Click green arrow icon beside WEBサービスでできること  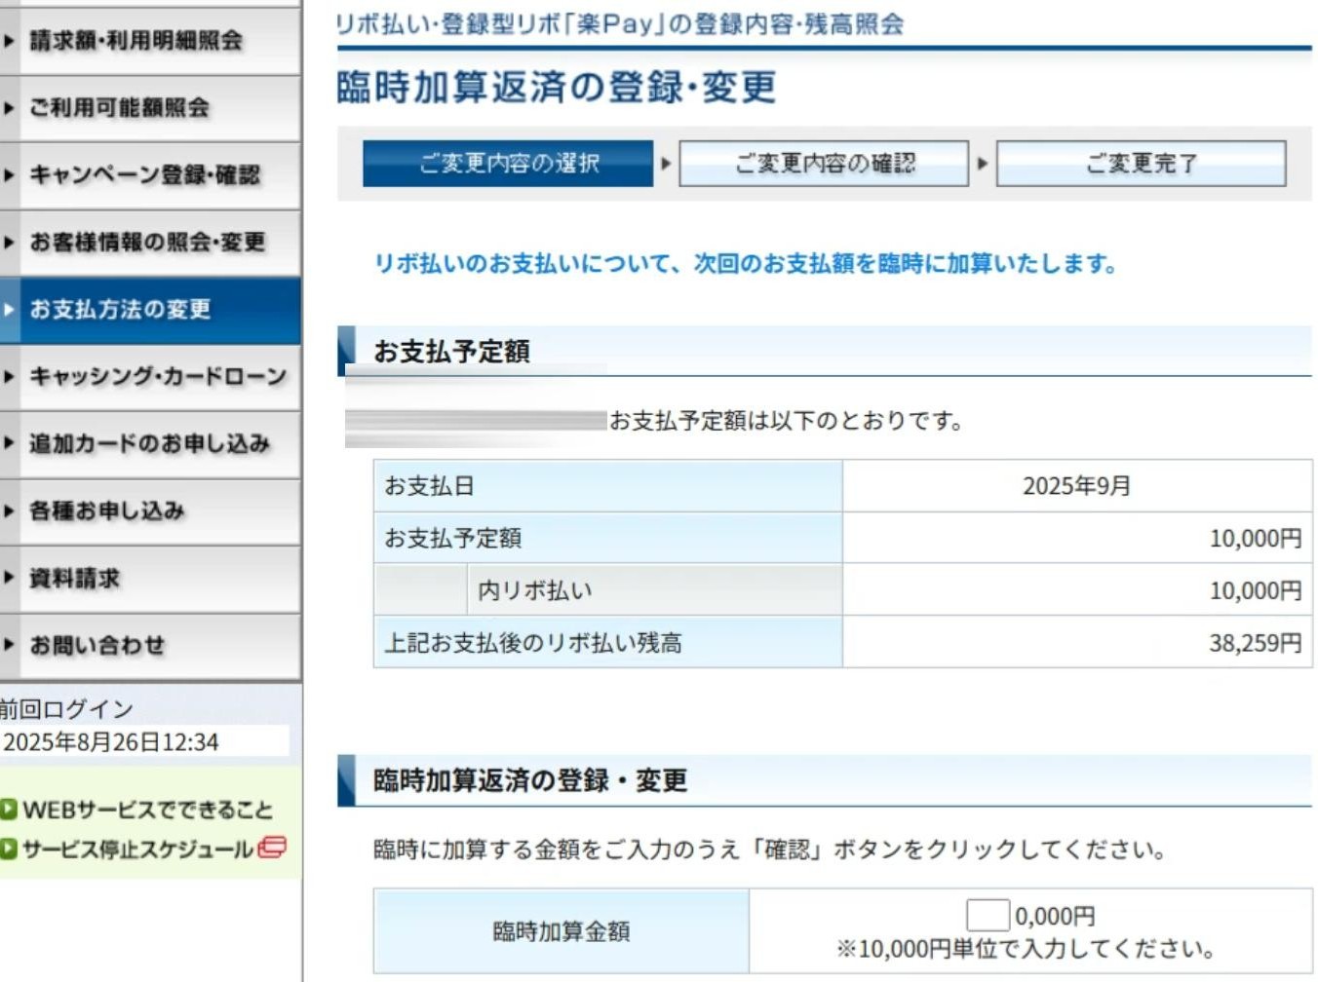9,810
